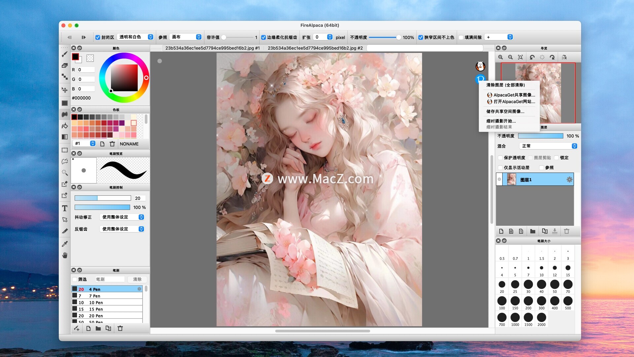Open the 参照 画布 dropdown
The width and height of the screenshot is (634, 357).
(186, 37)
